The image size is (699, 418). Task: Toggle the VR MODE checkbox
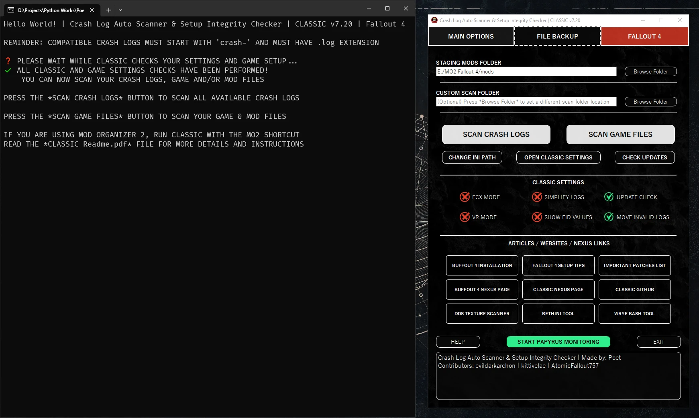pyautogui.click(x=465, y=217)
